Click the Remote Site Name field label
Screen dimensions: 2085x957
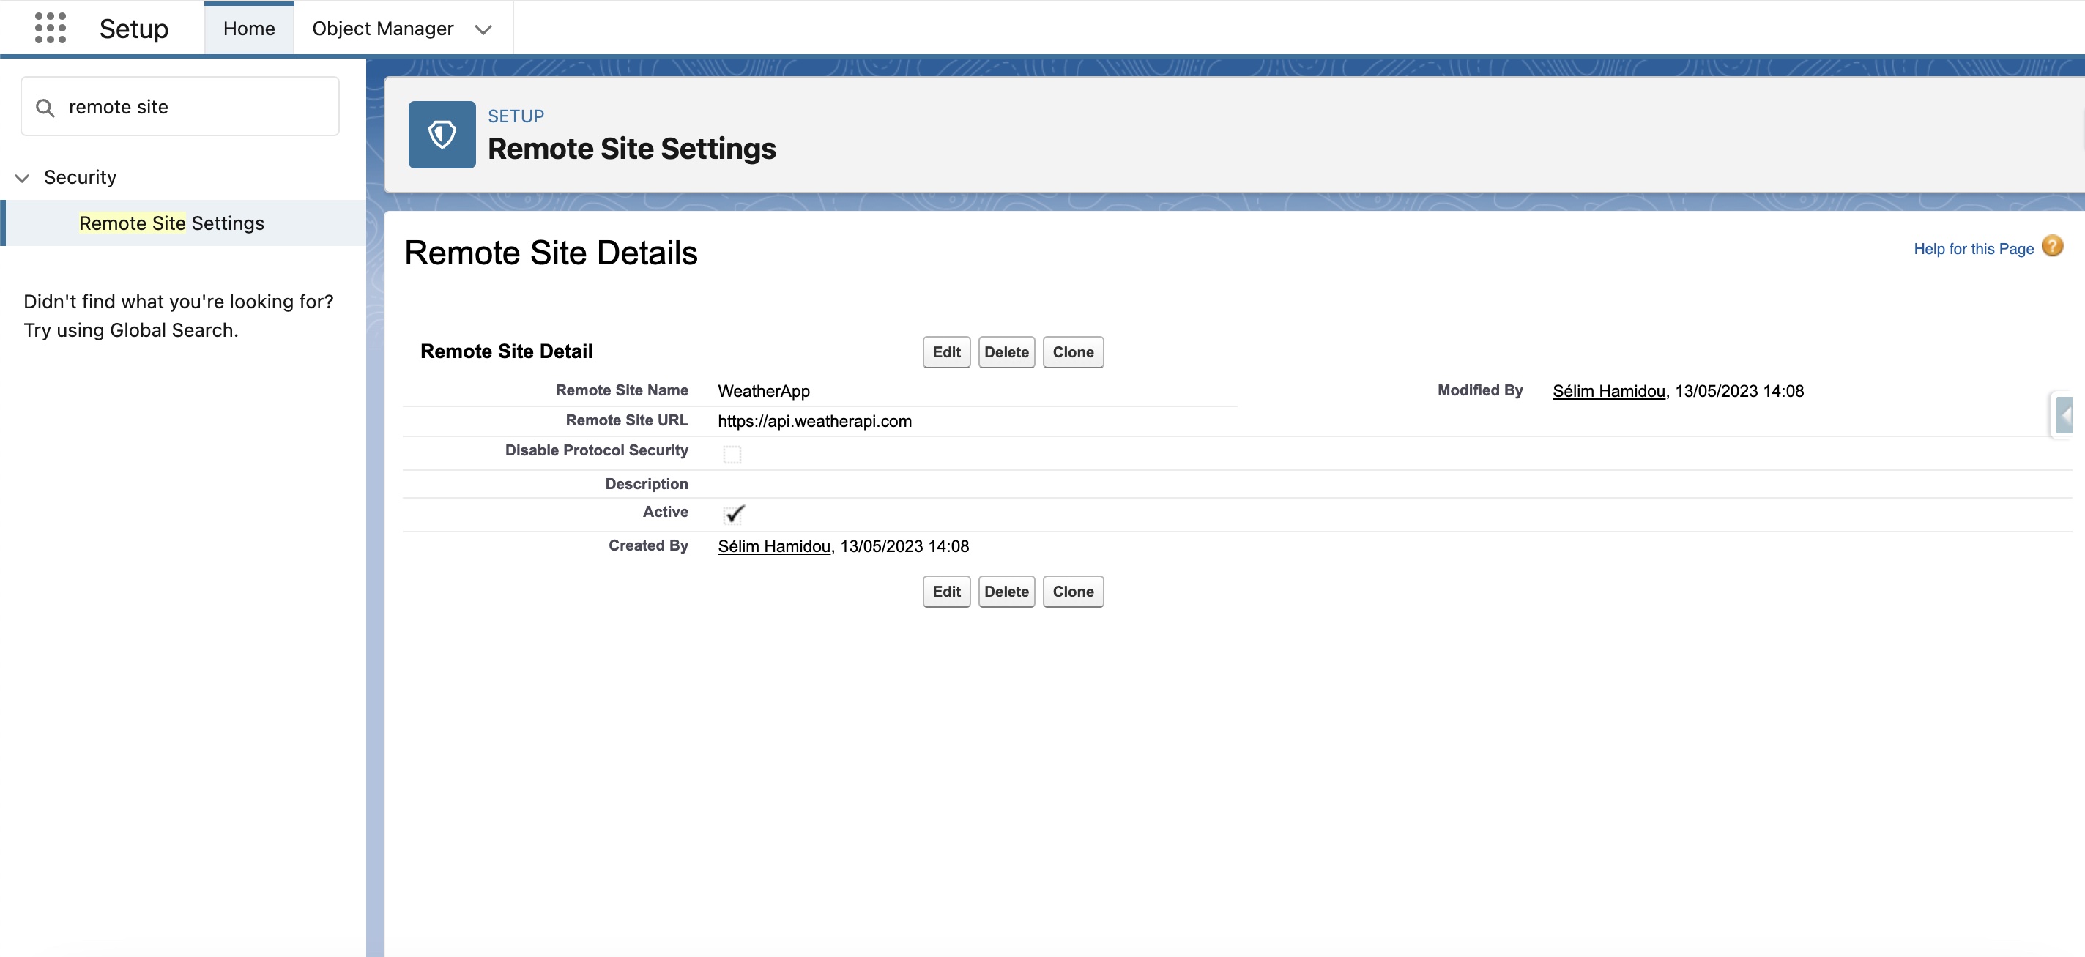coord(622,391)
